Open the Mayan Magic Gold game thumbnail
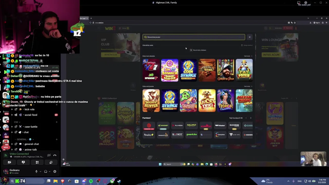Viewport: 329px width, 185px height. point(244,100)
